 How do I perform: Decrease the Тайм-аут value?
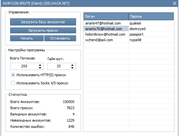[x=72, y=68]
